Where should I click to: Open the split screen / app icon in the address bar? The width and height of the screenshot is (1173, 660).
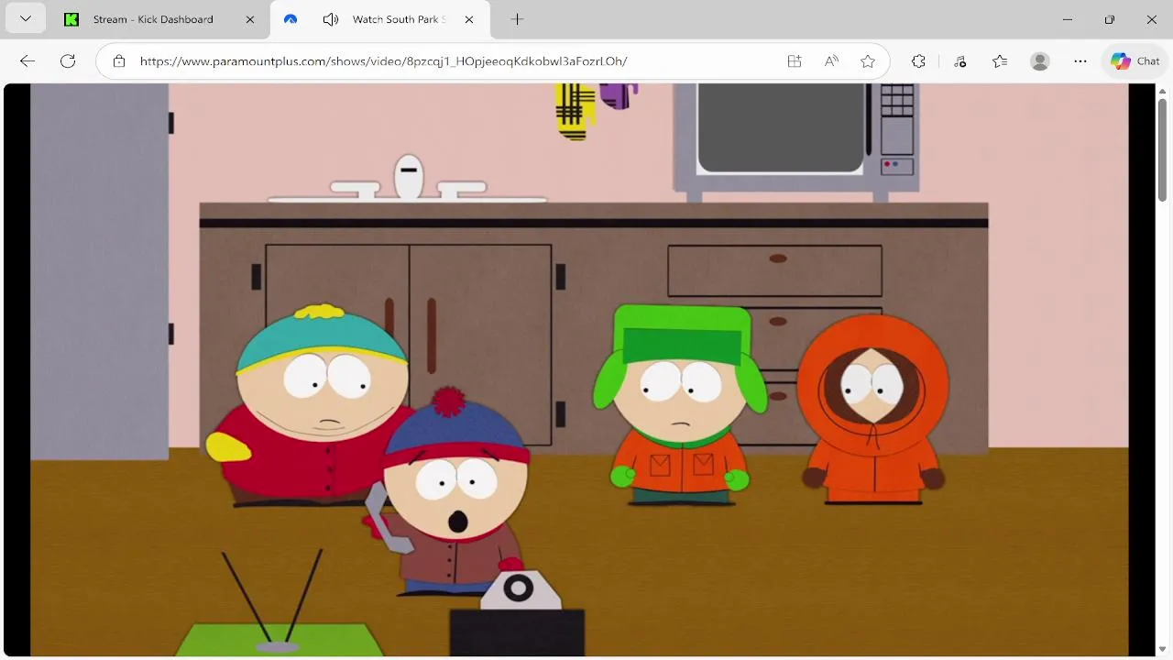tap(795, 61)
